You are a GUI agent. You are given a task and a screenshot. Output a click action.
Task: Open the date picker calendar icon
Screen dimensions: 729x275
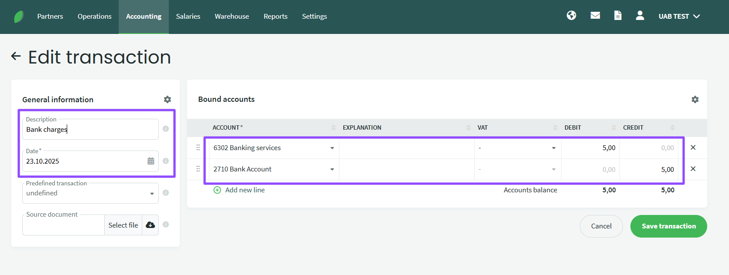tap(151, 161)
